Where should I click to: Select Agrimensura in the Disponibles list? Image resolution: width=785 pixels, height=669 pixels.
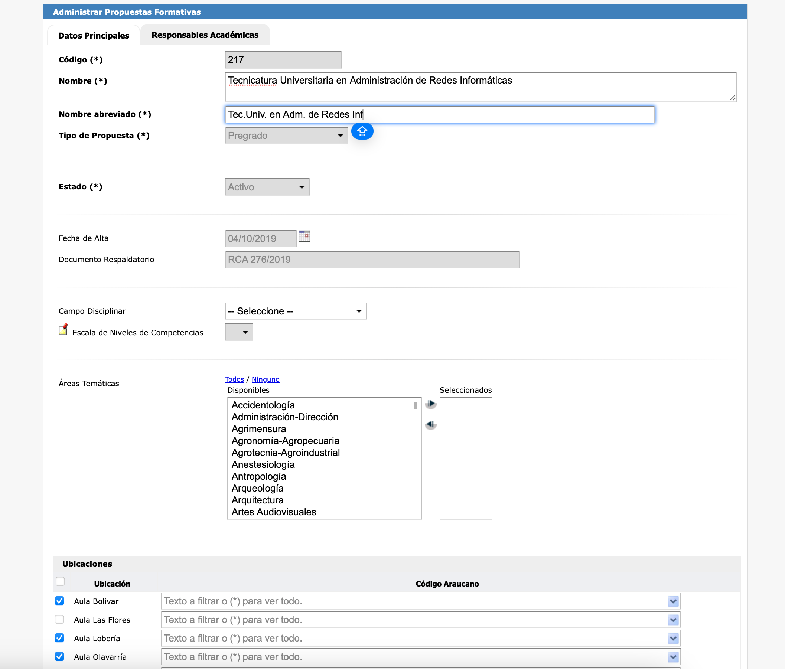click(259, 429)
